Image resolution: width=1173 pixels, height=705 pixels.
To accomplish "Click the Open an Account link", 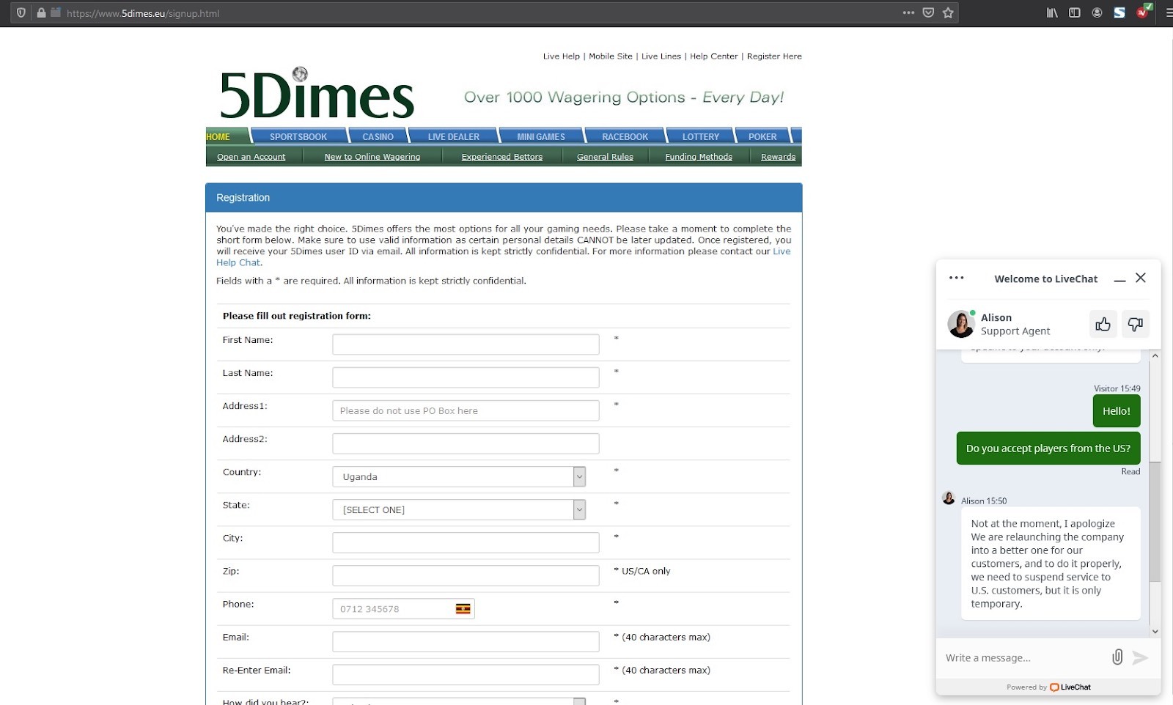I will tap(251, 157).
